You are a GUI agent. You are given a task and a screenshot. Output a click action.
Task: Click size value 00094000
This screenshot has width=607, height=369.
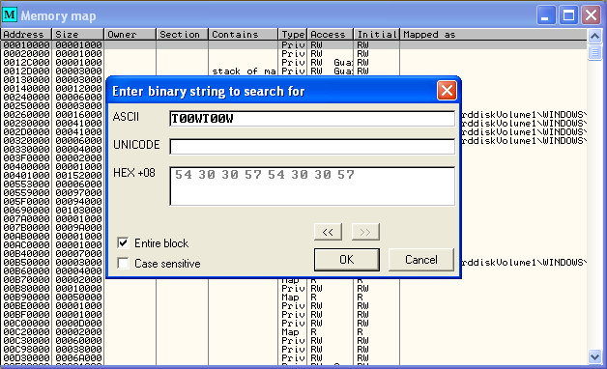pyautogui.click(x=78, y=202)
